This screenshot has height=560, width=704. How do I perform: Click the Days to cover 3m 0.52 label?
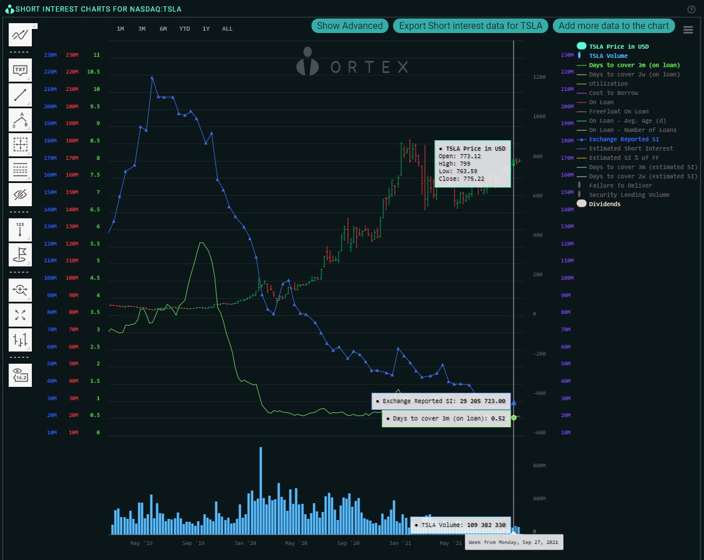(x=446, y=418)
